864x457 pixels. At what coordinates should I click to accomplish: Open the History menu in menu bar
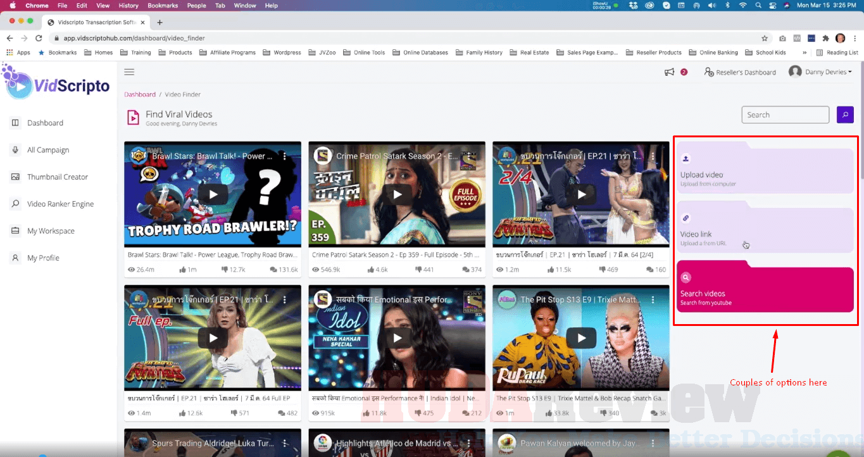pos(128,6)
